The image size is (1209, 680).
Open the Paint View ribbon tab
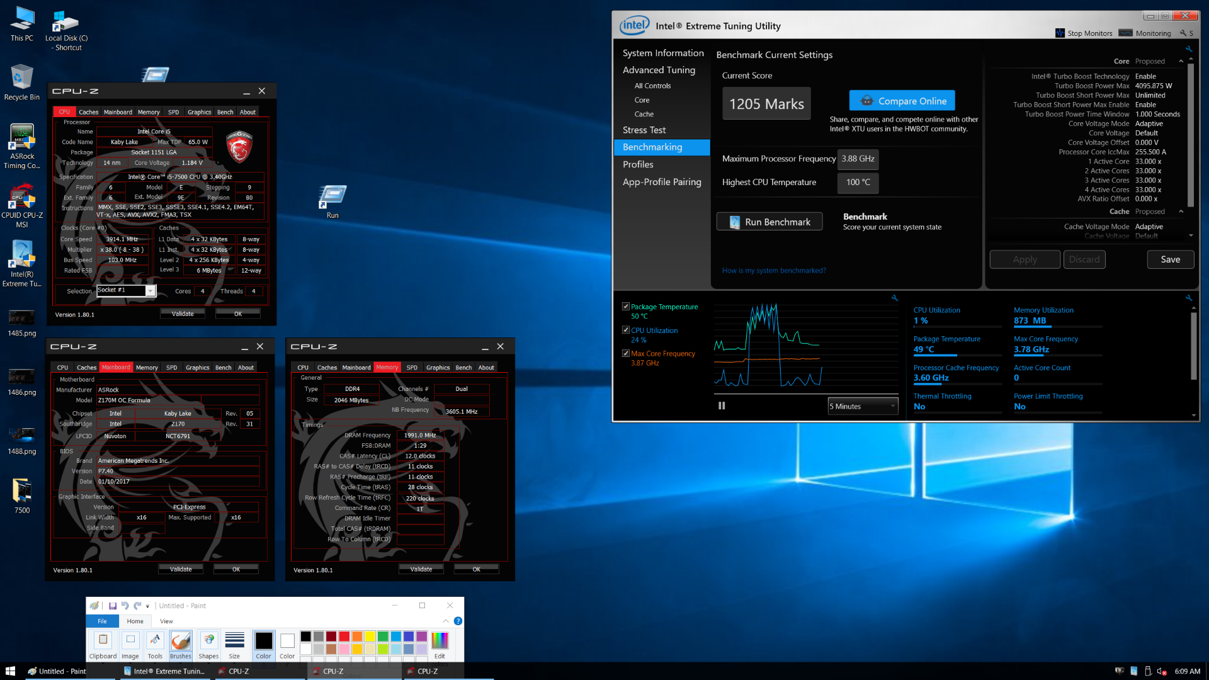click(166, 621)
